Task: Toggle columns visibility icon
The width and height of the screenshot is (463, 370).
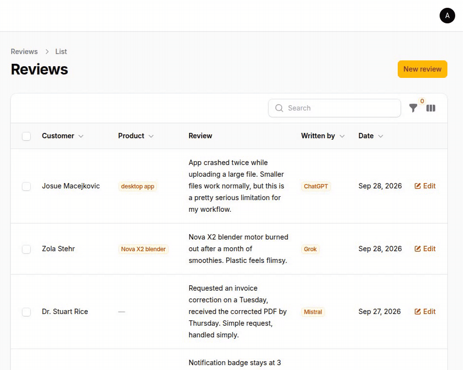Action: 431,108
